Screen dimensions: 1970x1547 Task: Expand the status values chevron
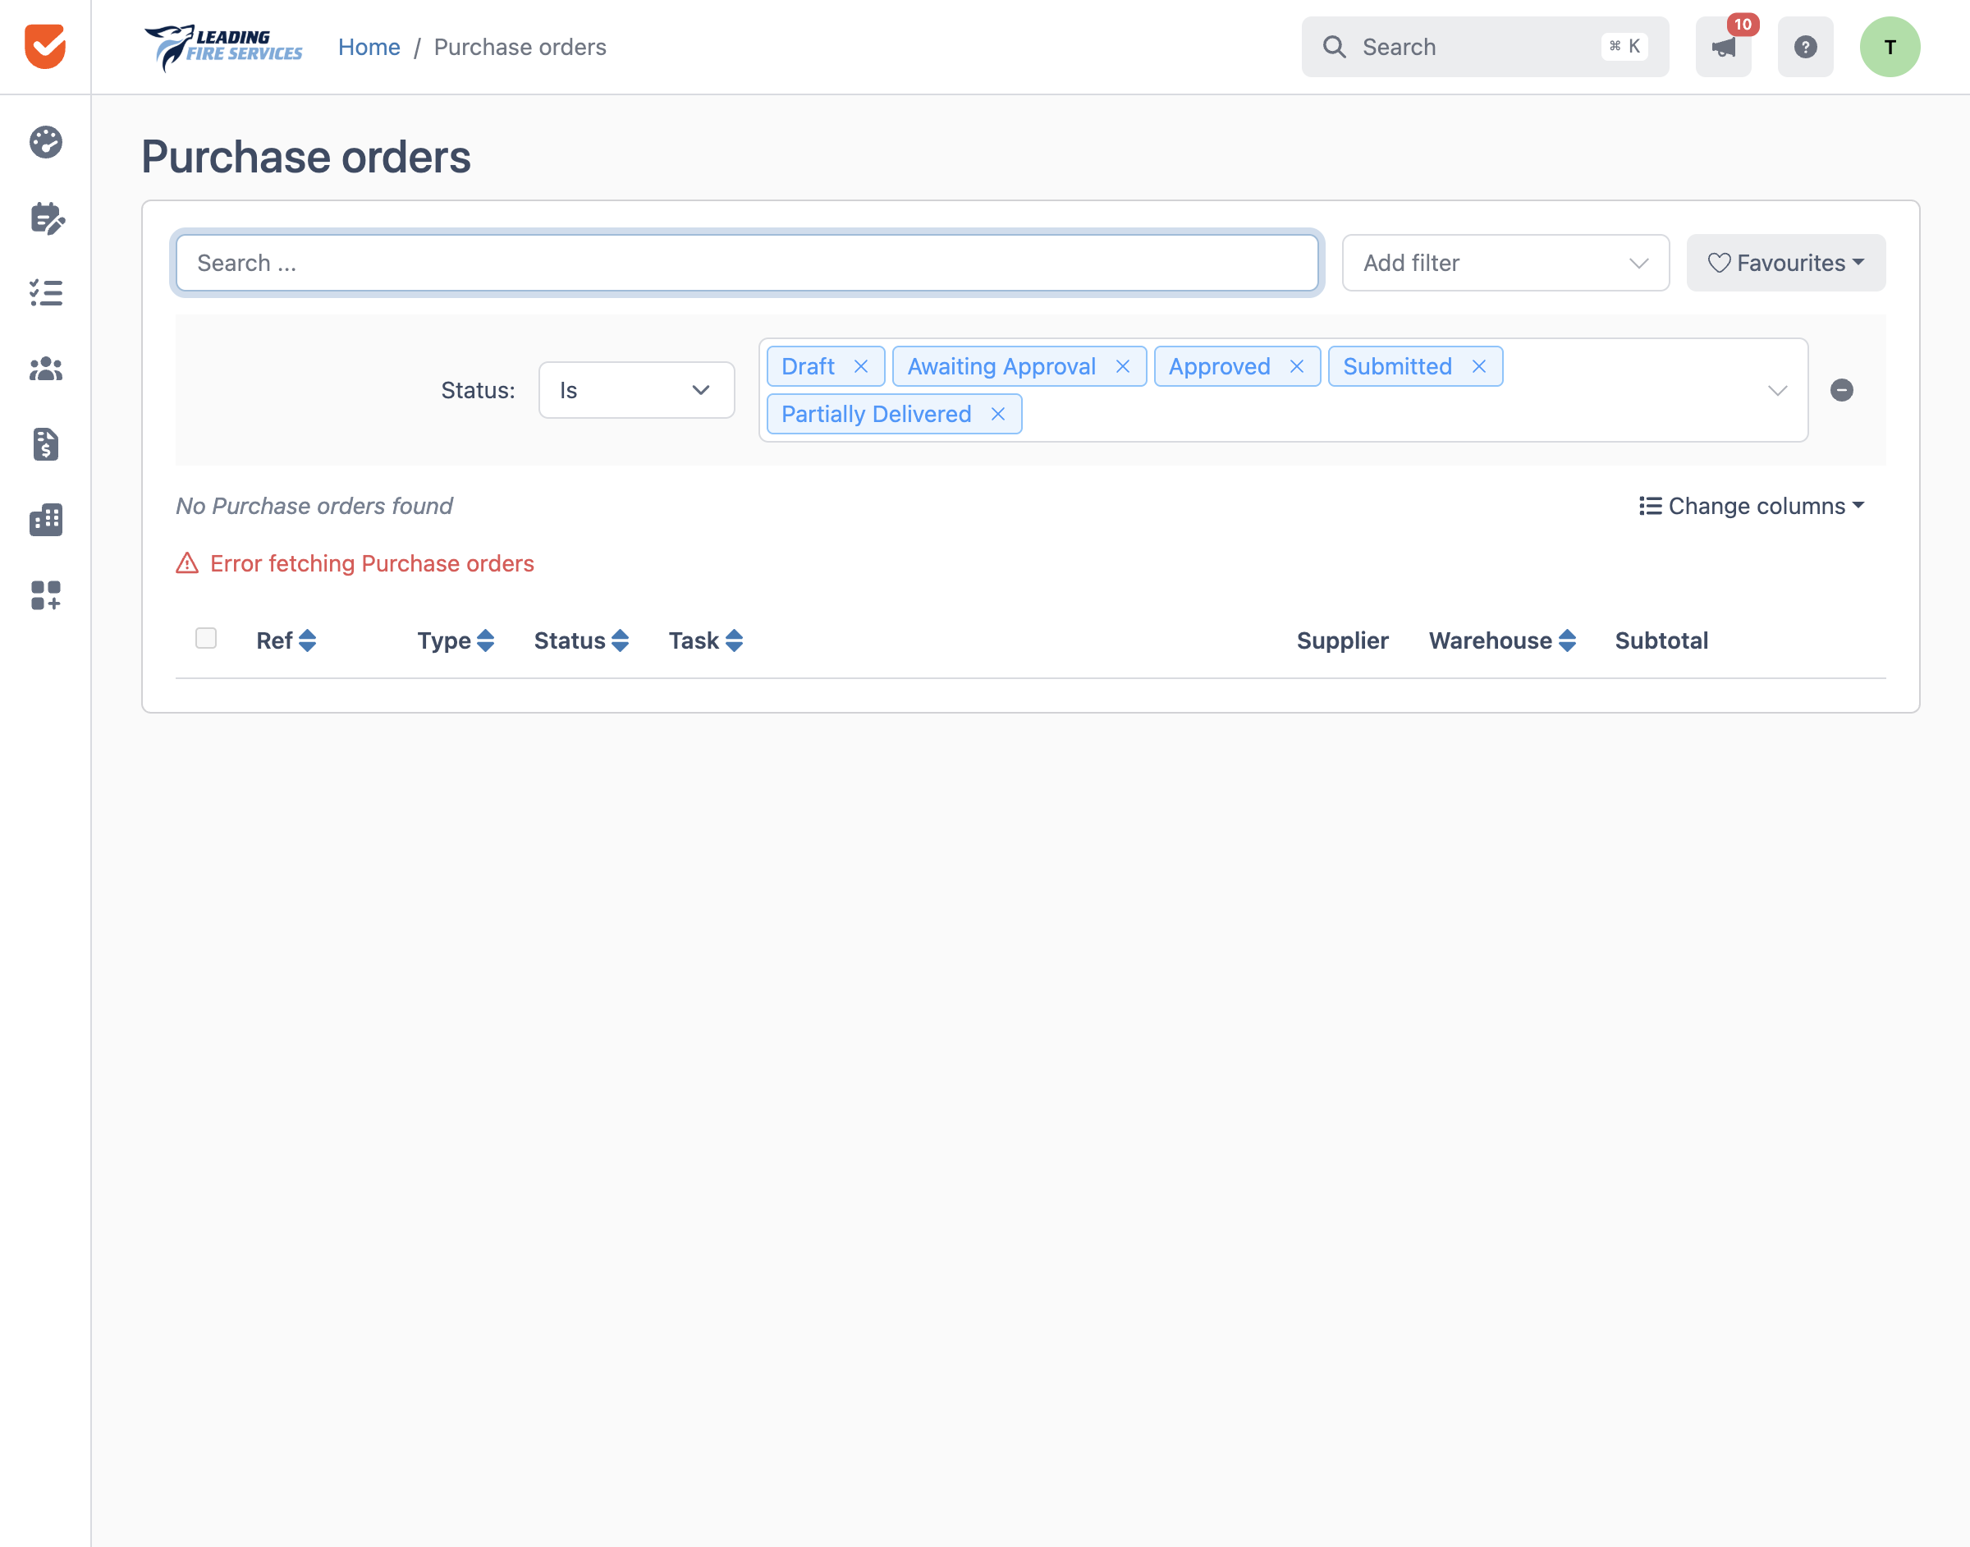tap(1777, 390)
